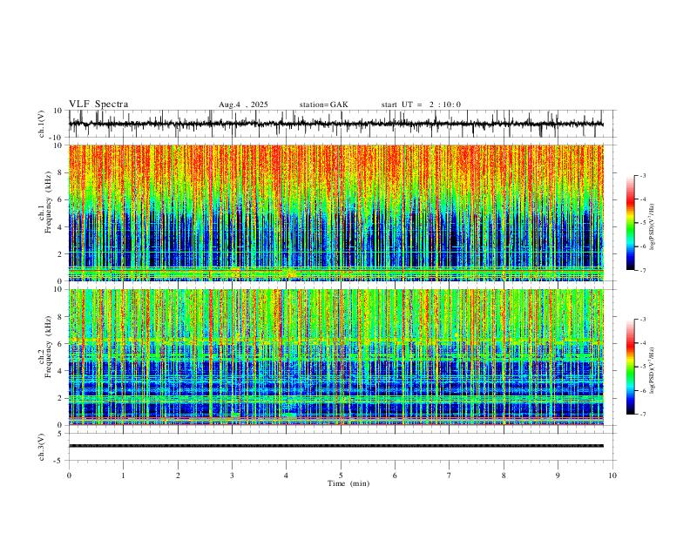Screen dimensions: 690x533
Task: Click the ch.1 color bar 'log(PSD)' label
Action: point(653,226)
